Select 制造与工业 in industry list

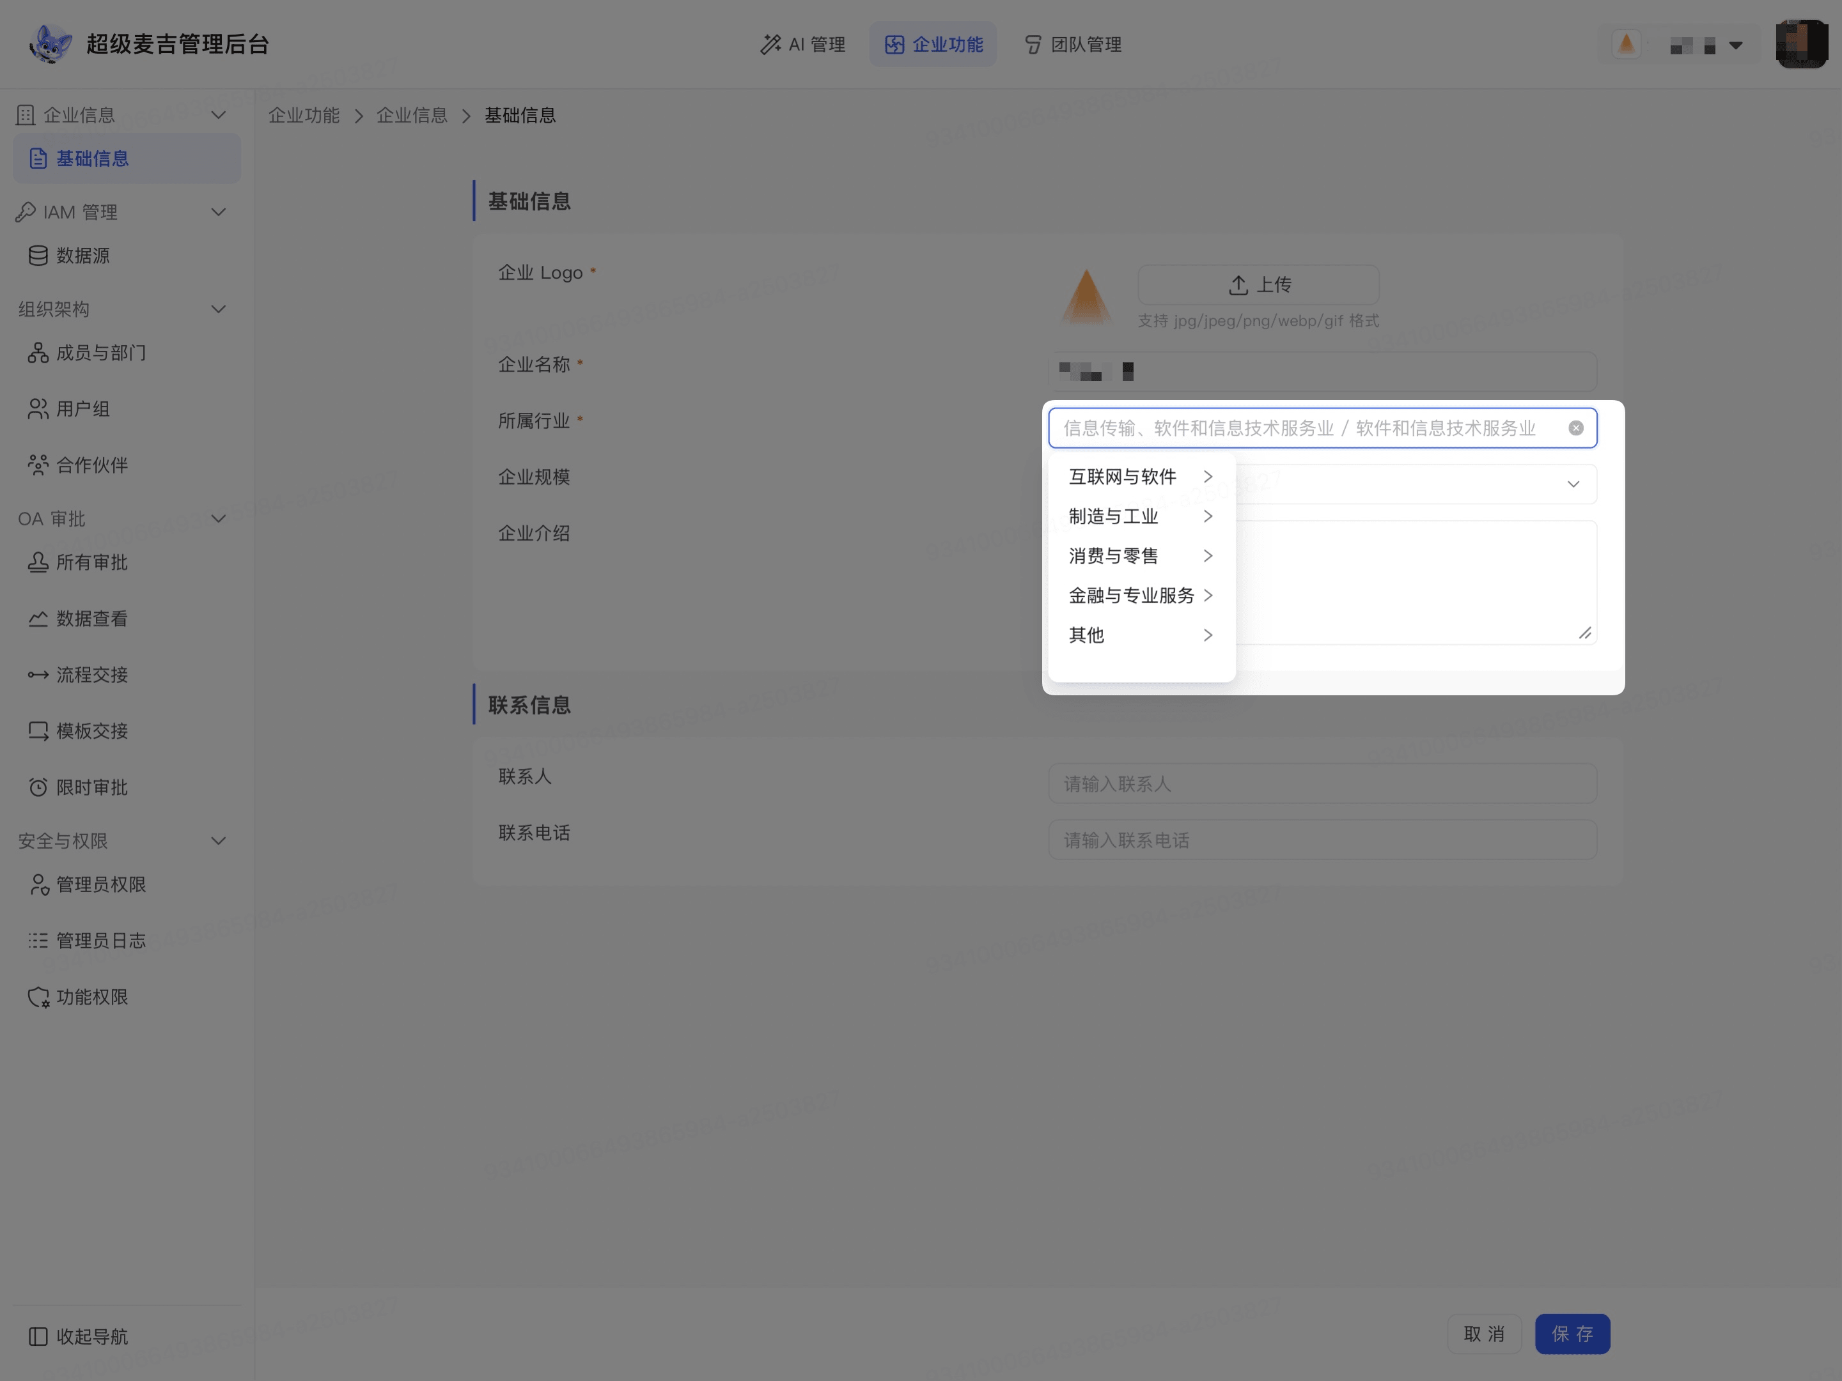(x=1141, y=516)
